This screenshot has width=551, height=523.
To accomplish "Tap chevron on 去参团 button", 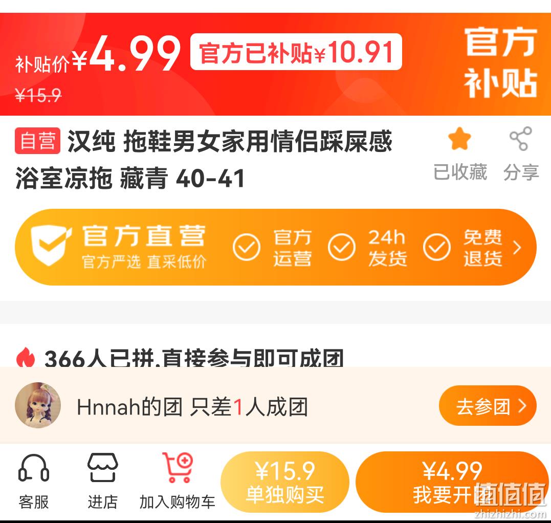I will point(522,406).
